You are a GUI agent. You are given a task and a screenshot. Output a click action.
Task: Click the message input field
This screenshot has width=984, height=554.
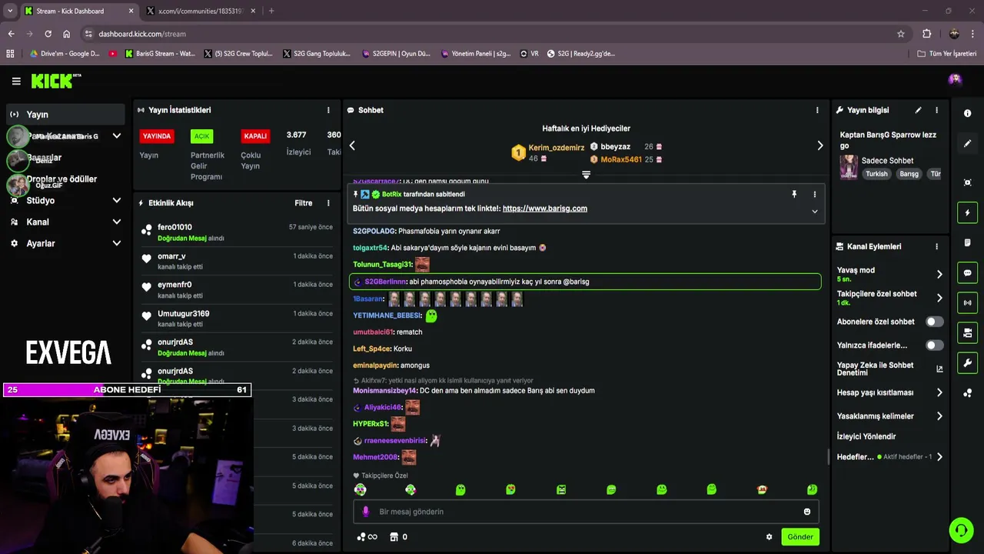[586, 512]
